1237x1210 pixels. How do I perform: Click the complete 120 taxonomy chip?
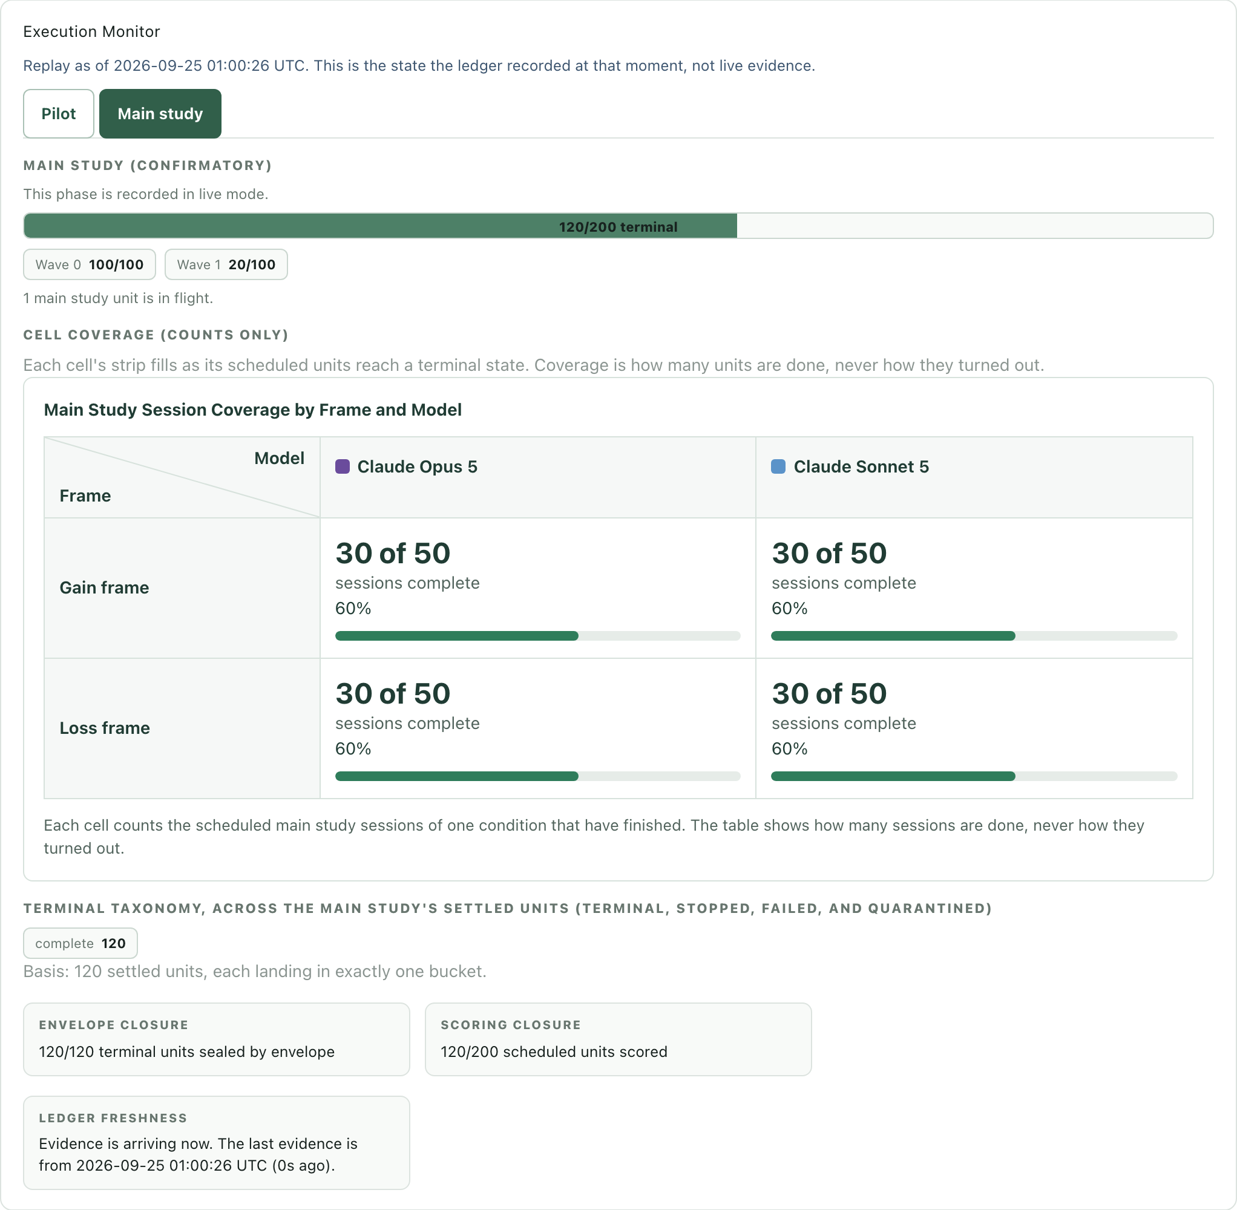click(x=80, y=943)
